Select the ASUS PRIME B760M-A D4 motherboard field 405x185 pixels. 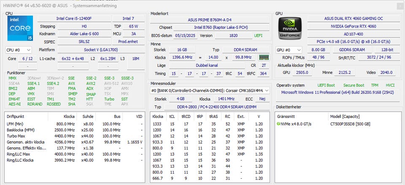pos(210,20)
